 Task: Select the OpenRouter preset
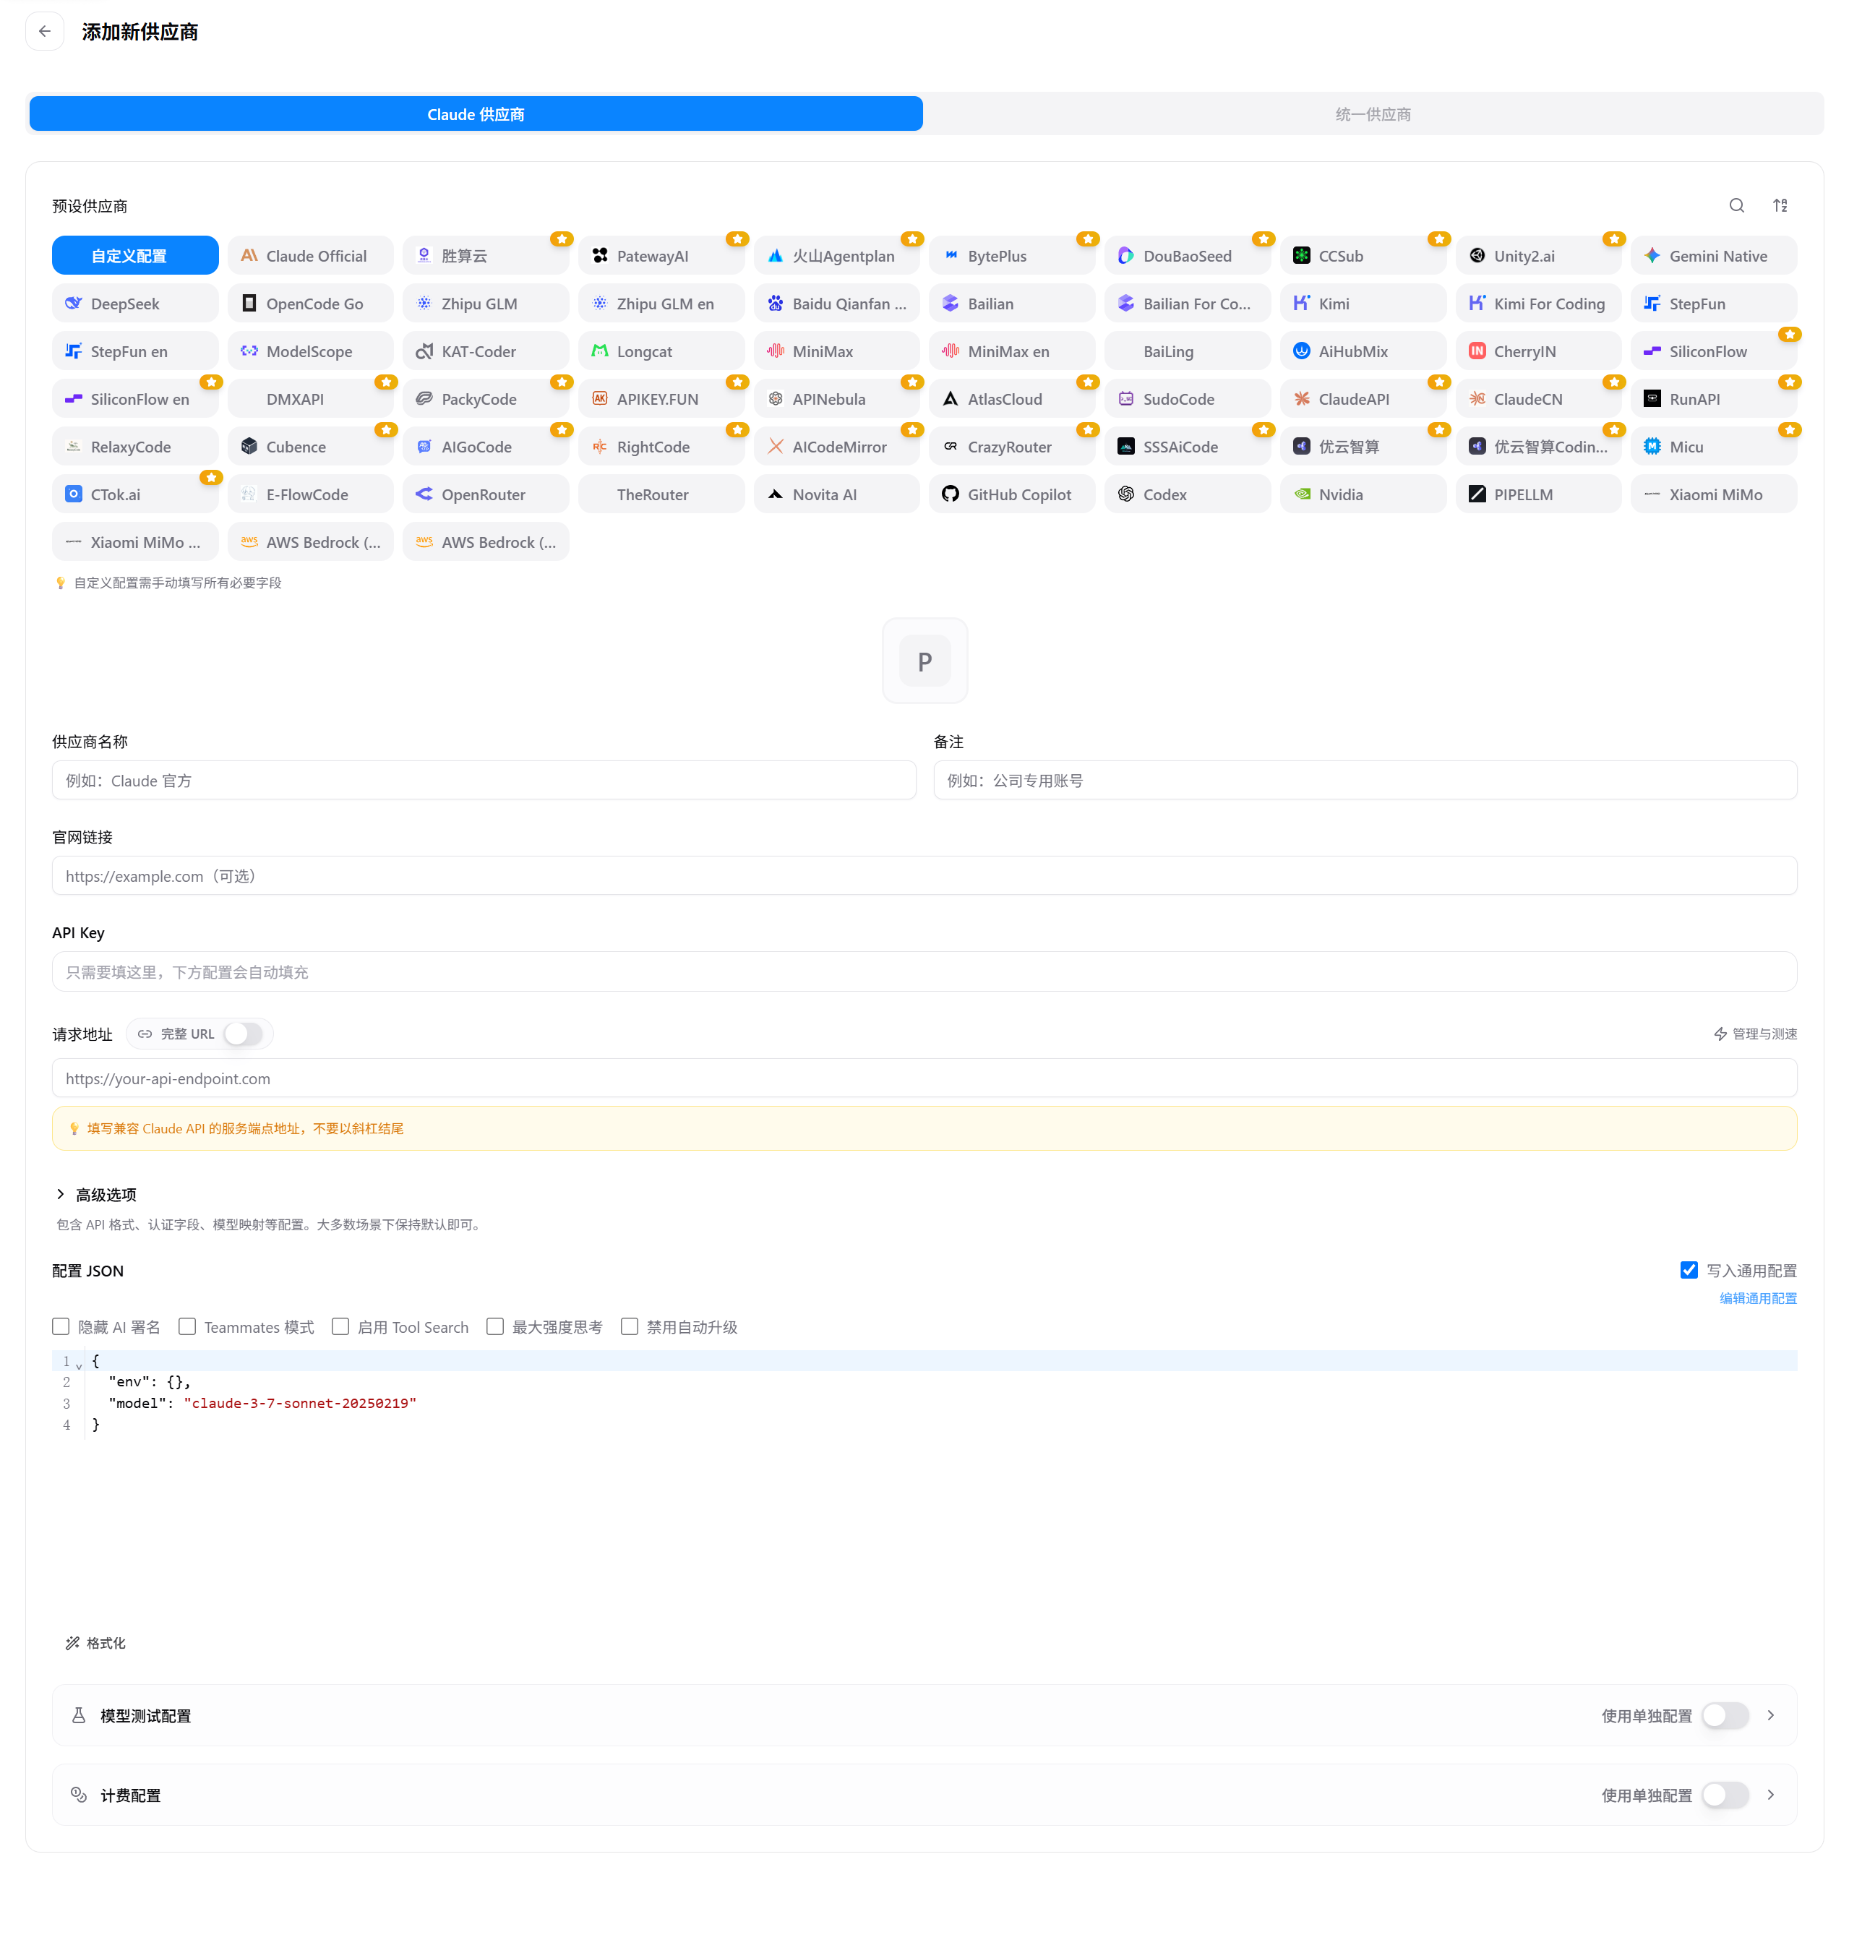(486, 494)
